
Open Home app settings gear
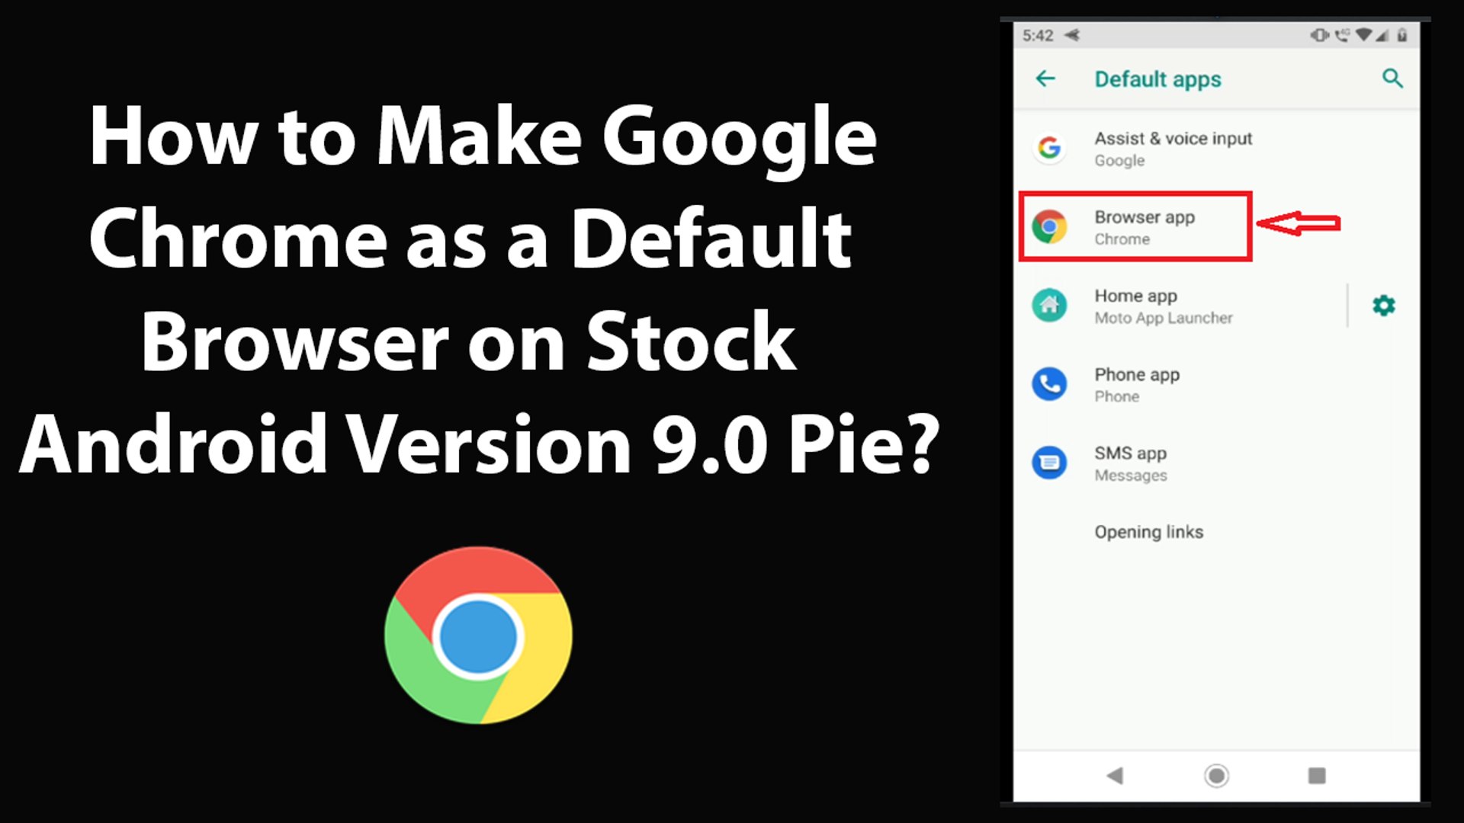[1383, 306]
